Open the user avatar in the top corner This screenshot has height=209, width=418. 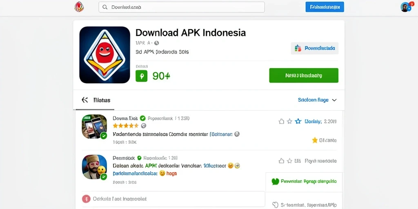(x=405, y=7)
